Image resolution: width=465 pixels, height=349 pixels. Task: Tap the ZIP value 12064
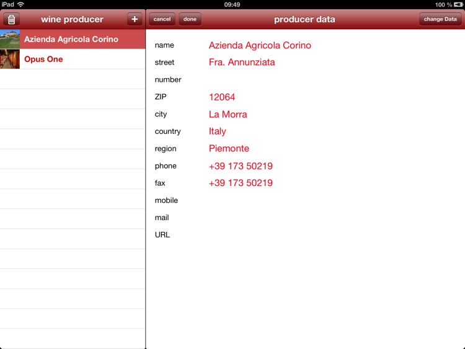(222, 97)
